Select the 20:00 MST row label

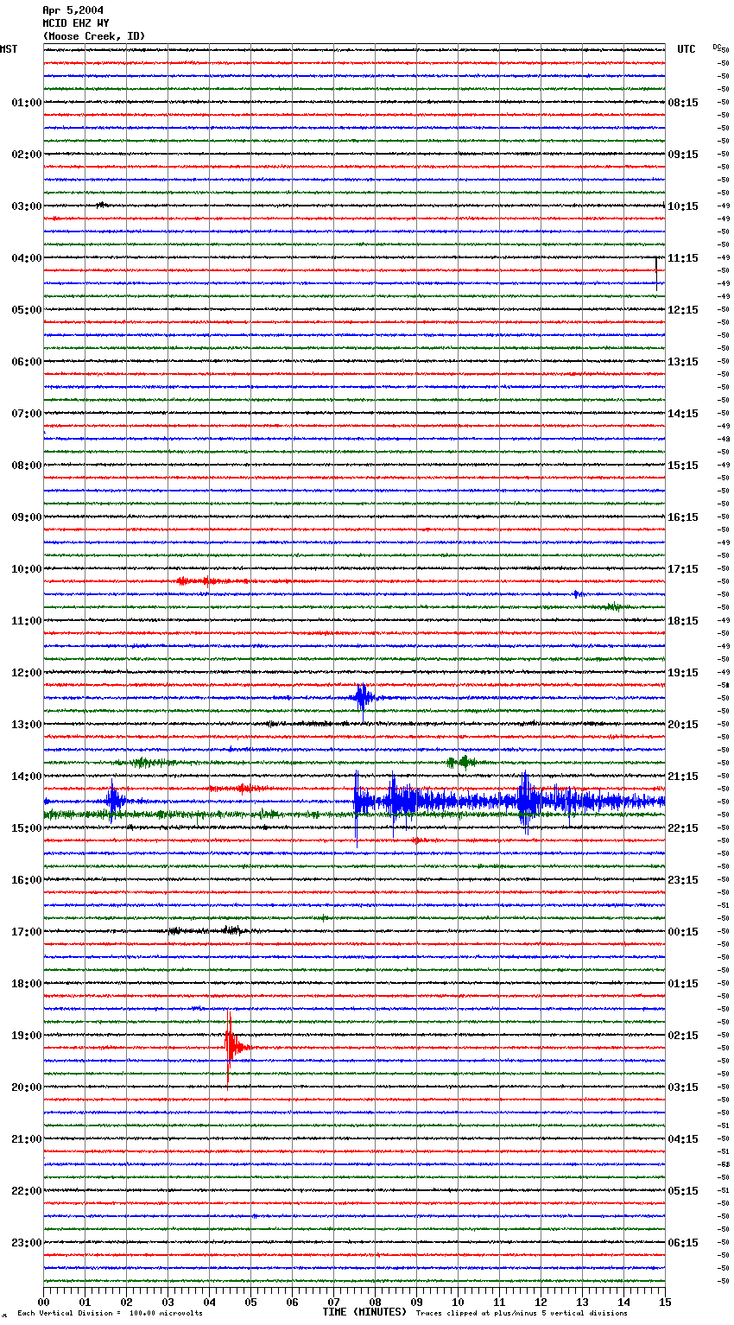click(26, 1087)
